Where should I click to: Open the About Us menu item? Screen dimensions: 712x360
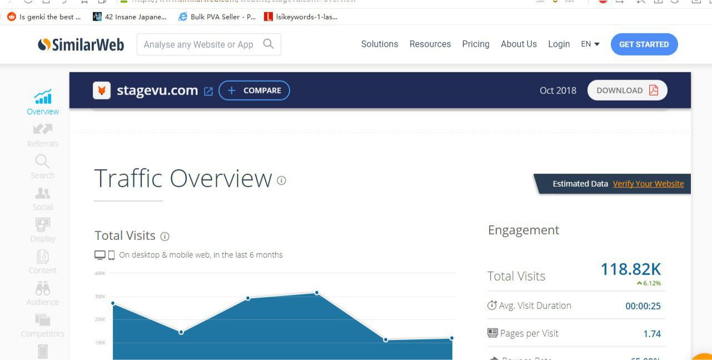519,44
